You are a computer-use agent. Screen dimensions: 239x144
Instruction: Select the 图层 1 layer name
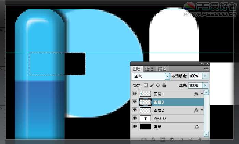[x=158, y=94]
